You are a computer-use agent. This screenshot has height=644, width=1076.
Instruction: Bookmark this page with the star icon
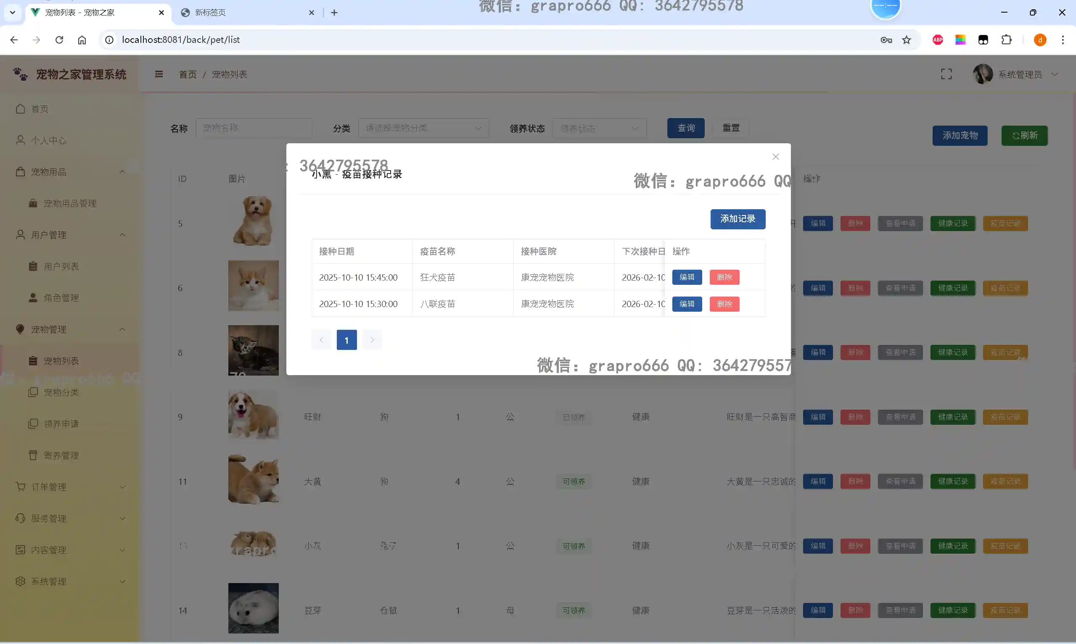[906, 40]
